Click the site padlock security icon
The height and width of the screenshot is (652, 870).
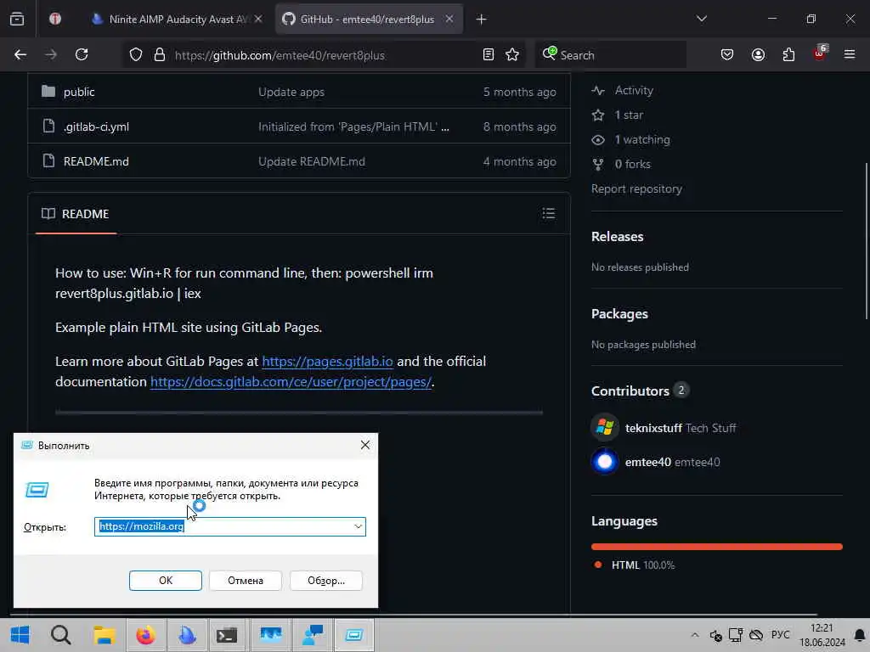point(160,54)
